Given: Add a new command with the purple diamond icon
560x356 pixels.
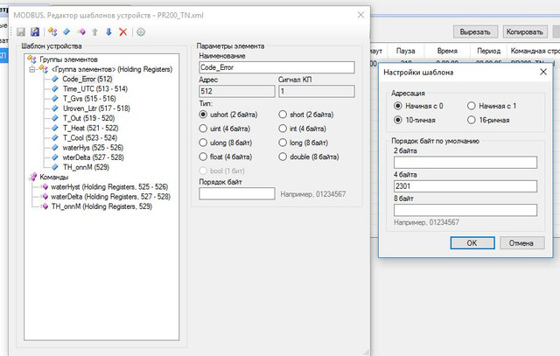Looking at the screenshot, I should (81, 32).
